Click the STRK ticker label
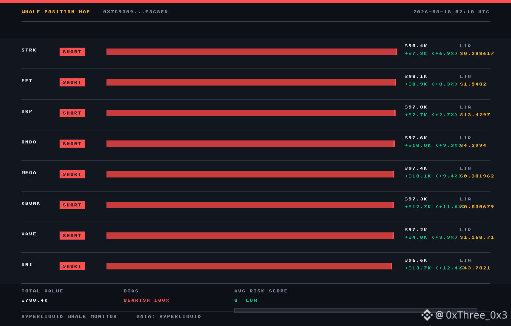Viewport: 511px width, 326px height. [29, 50]
